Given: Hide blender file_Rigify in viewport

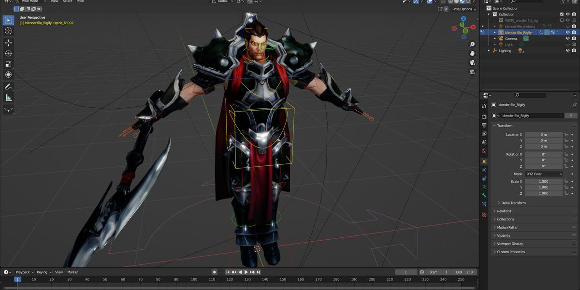Looking at the screenshot, I should pyautogui.click(x=568, y=32).
